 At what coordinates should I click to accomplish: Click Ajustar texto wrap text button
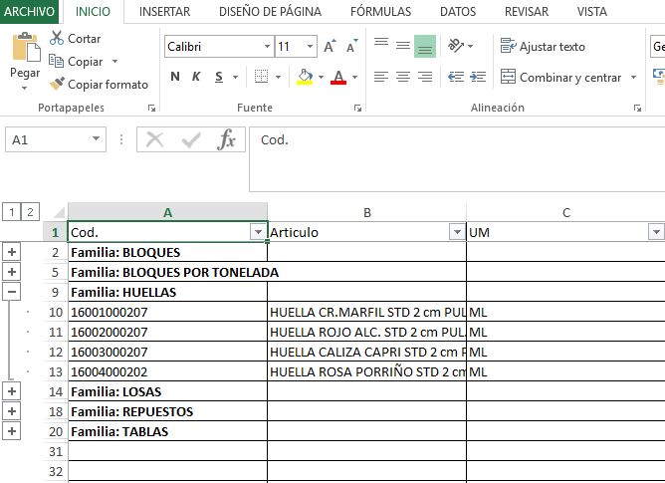pyautogui.click(x=543, y=46)
